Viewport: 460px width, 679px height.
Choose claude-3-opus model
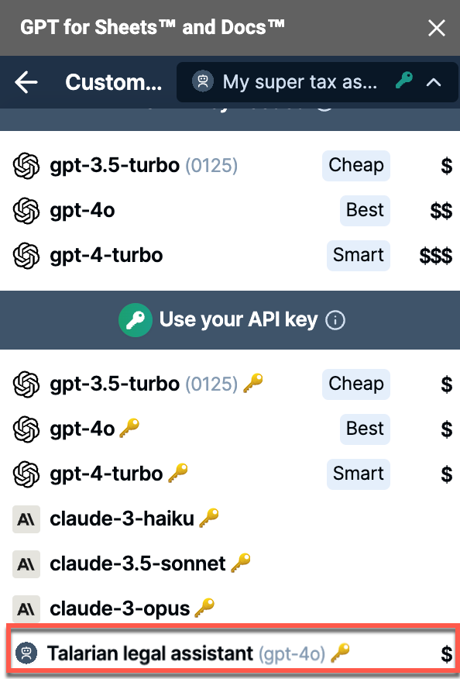(230, 608)
